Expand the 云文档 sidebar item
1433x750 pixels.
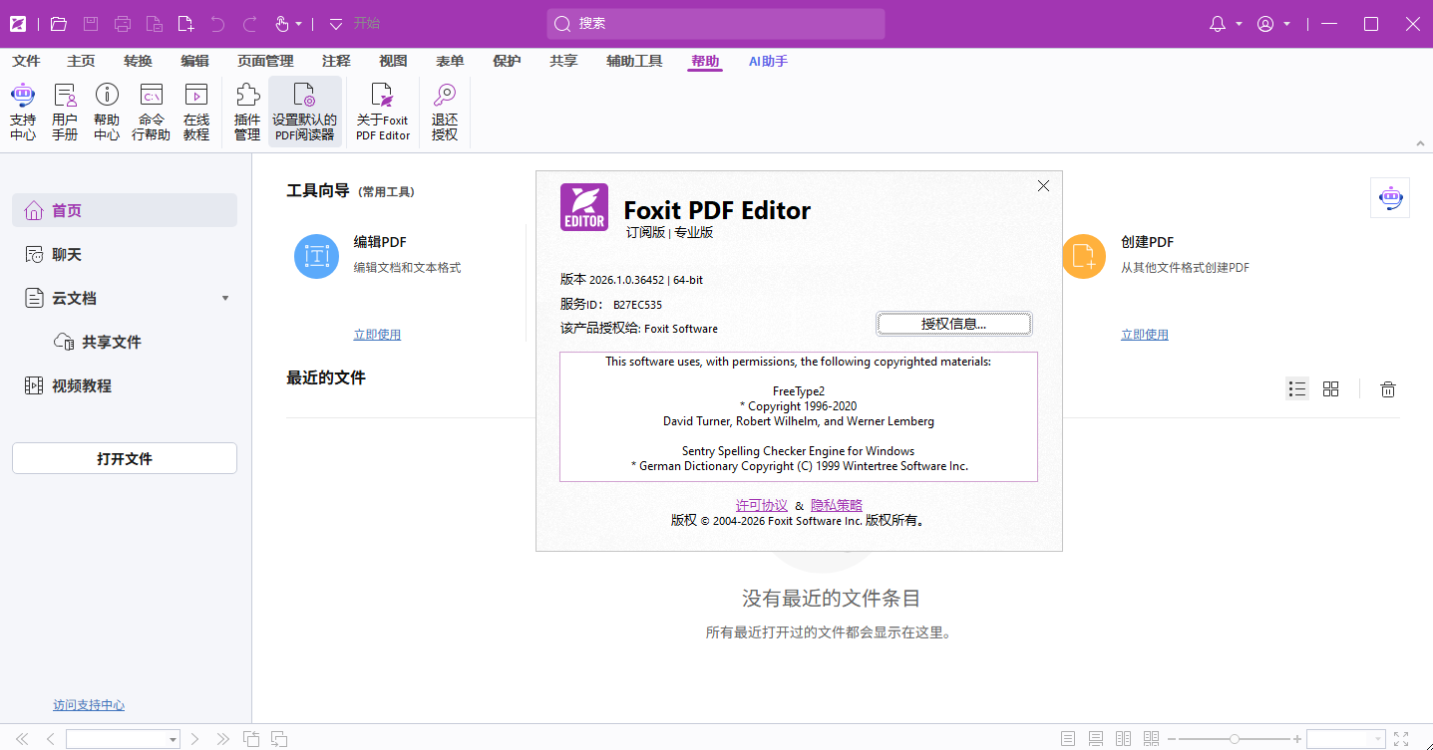224,298
